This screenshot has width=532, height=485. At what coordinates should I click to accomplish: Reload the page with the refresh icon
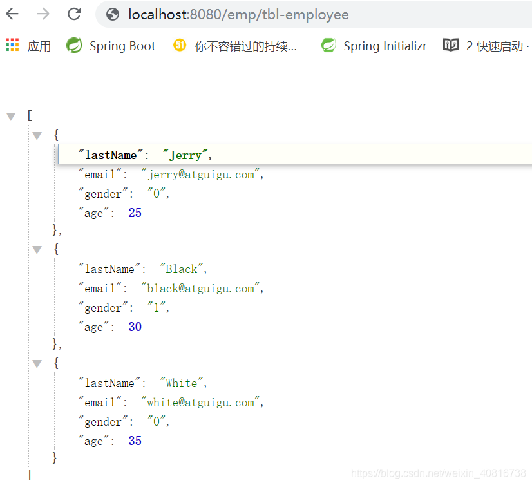74,14
